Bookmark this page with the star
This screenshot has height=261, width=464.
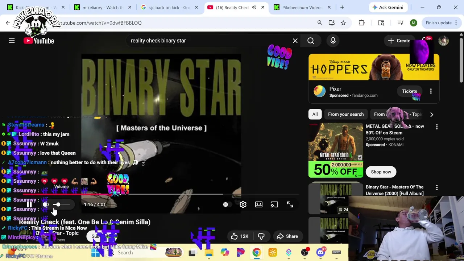click(x=343, y=23)
